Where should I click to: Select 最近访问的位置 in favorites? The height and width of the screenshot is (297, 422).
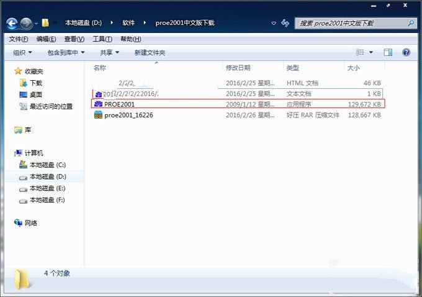(51, 106)
